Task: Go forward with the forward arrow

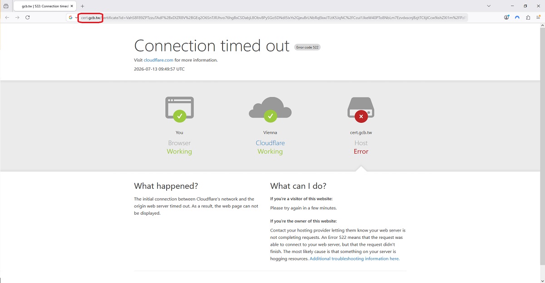Action: [17, 17]
